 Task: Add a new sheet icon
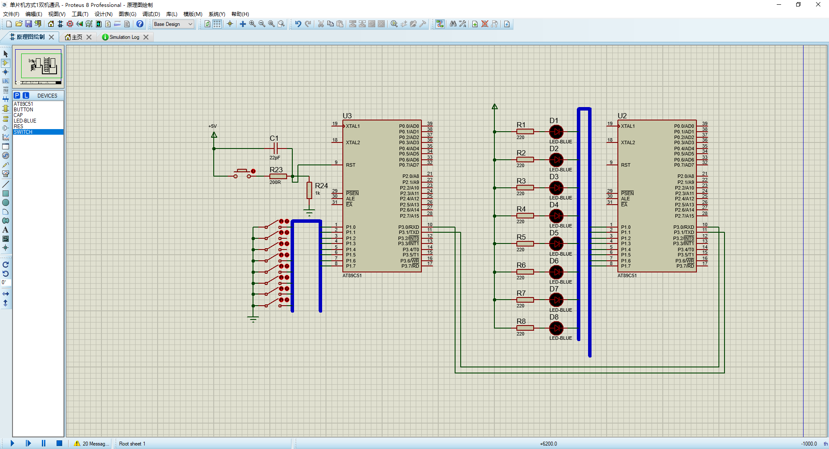pyautogui.click(x=475, y=24)
